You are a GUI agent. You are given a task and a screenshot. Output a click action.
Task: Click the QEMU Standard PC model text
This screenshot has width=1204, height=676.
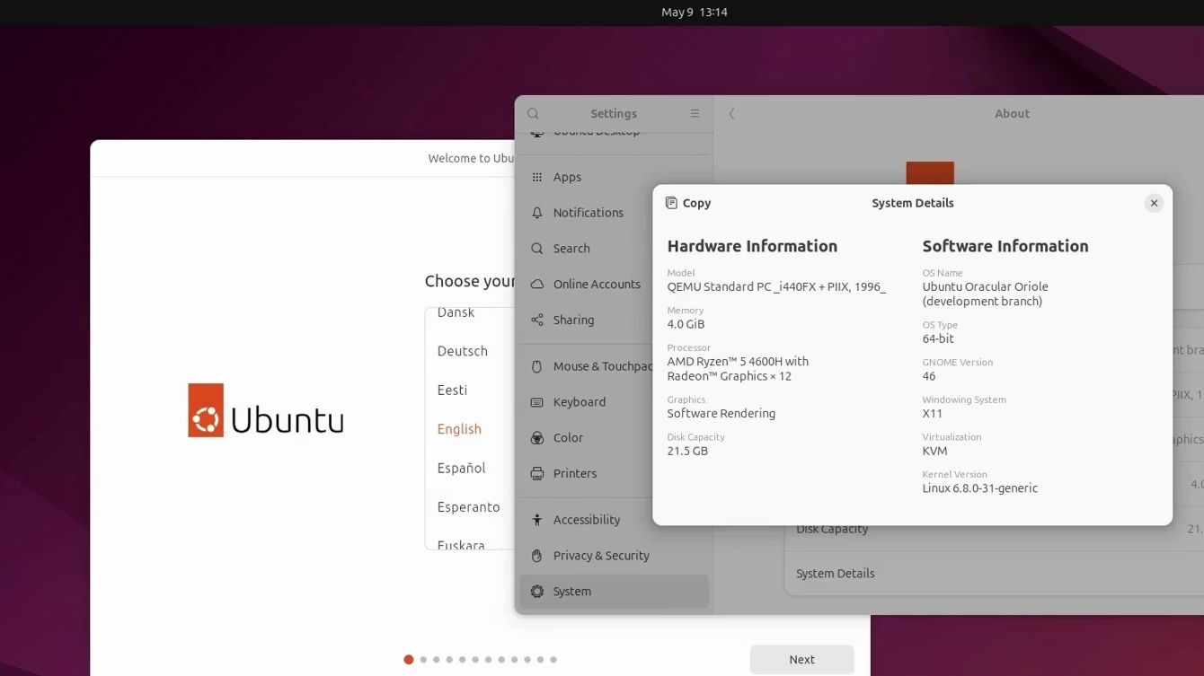[x=776, y=287]
